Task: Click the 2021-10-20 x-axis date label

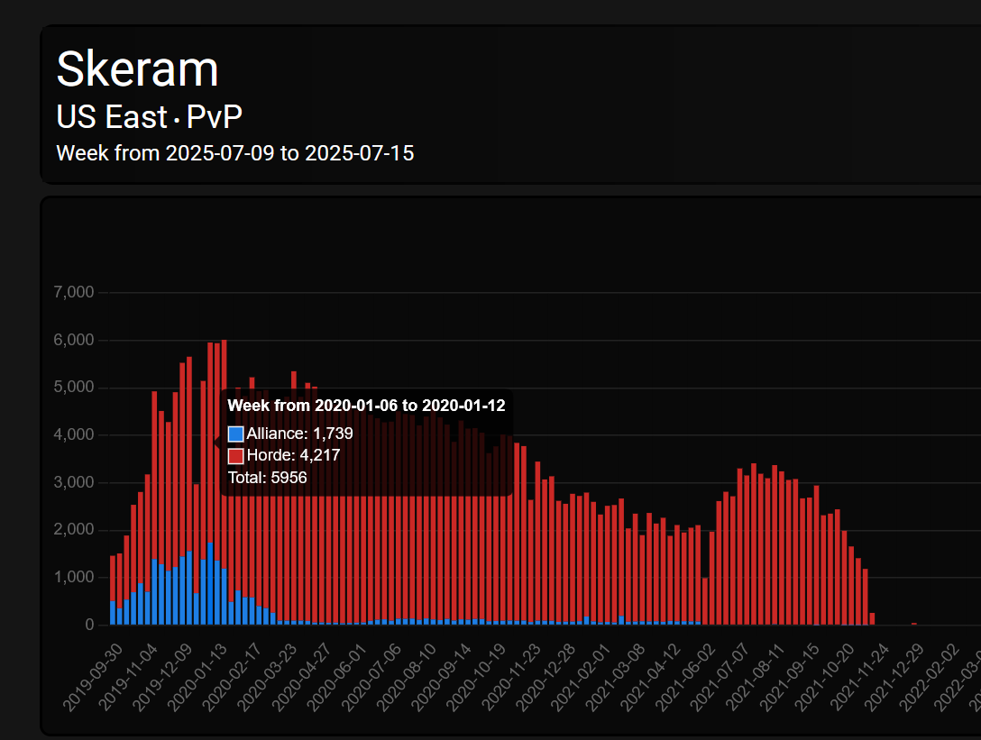Action: (x=824, y=678)
